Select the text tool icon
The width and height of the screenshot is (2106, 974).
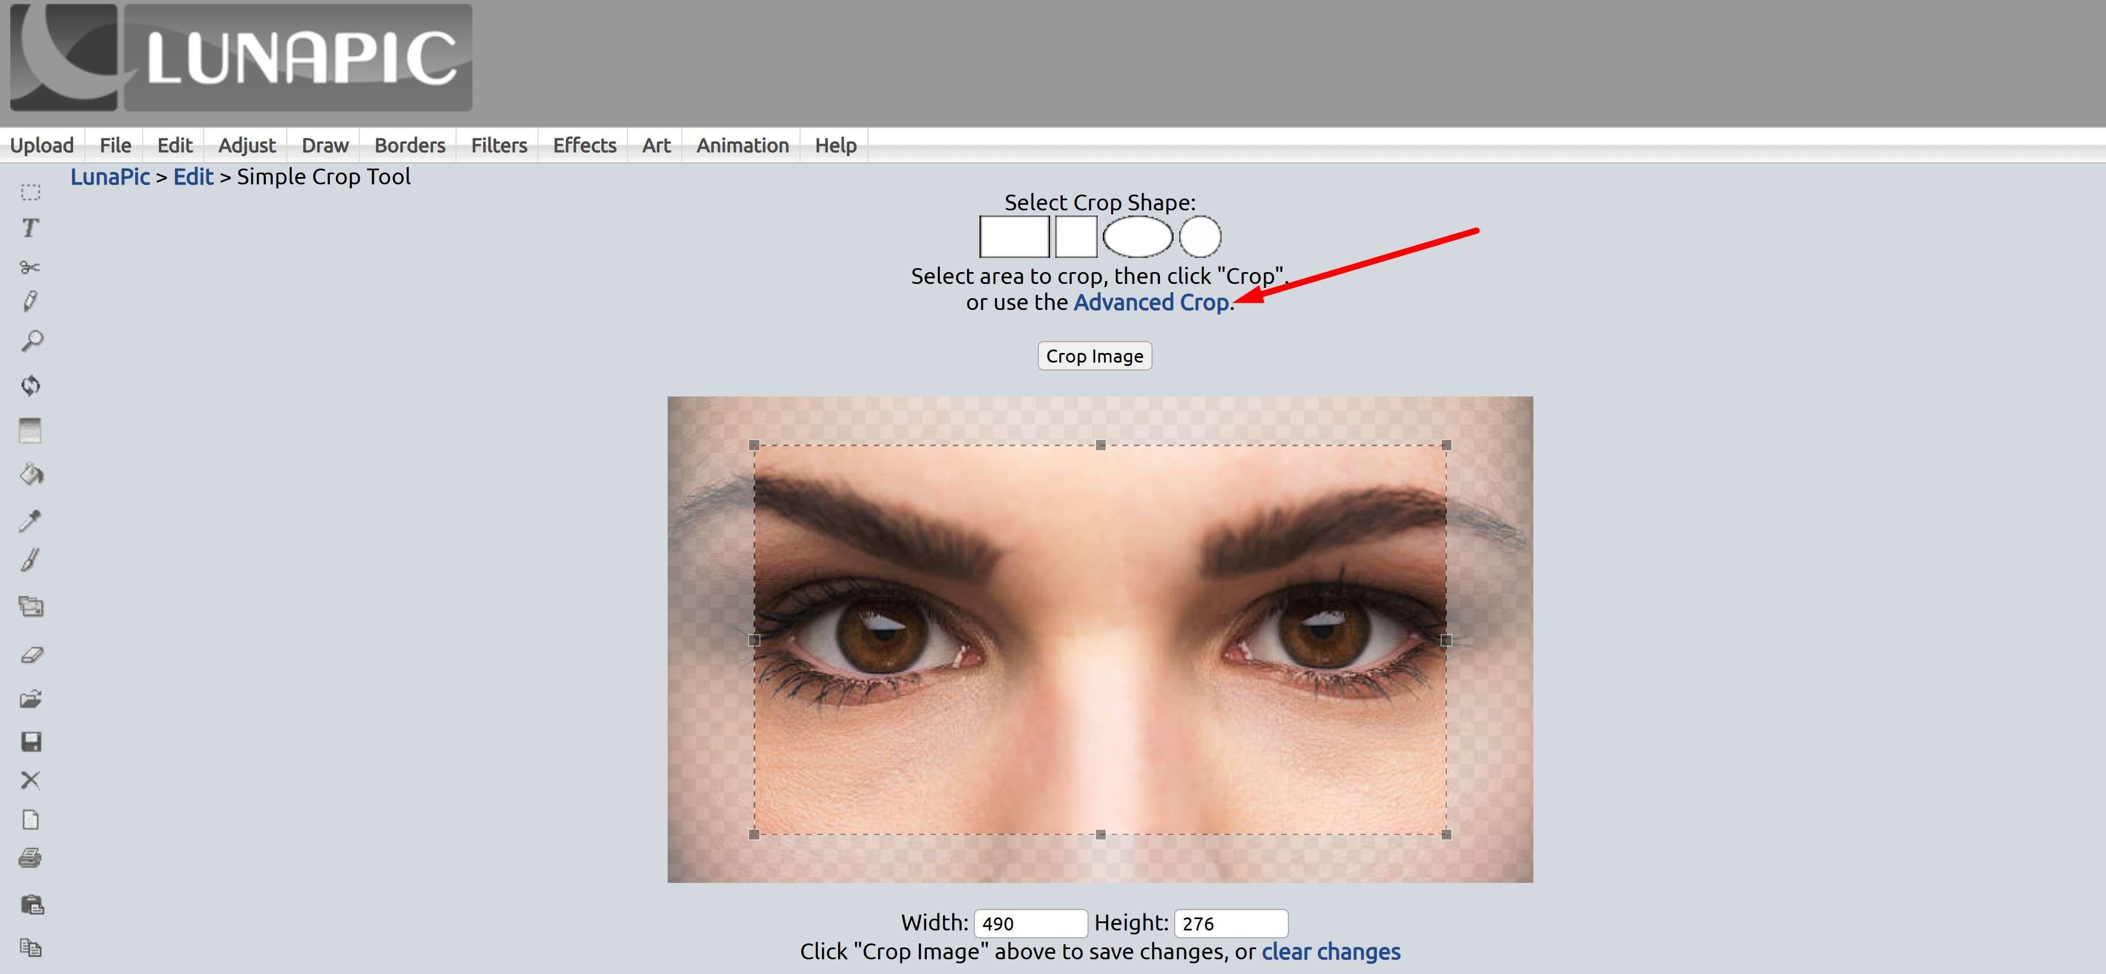click(x=30, y=228)
